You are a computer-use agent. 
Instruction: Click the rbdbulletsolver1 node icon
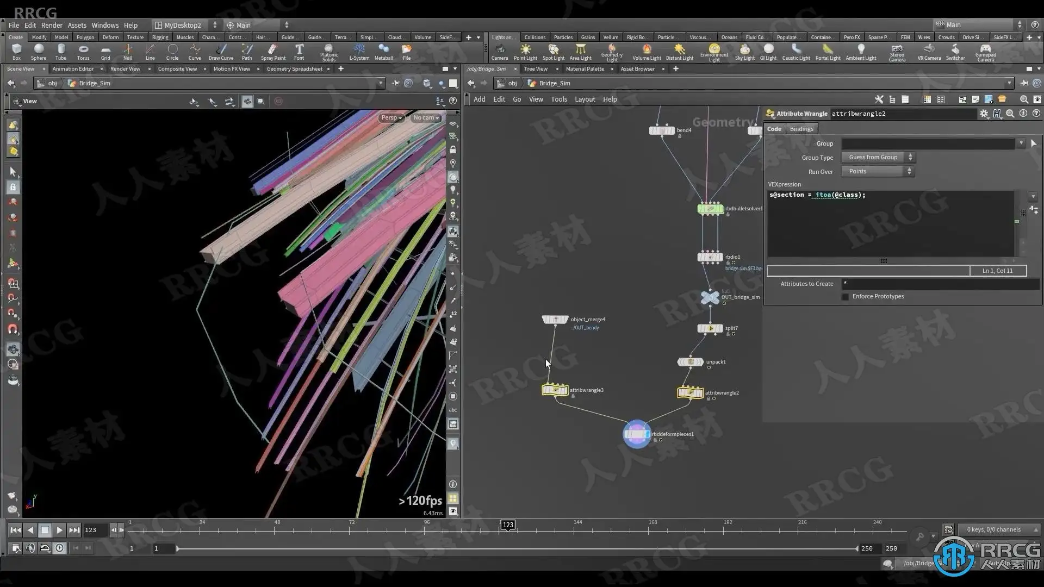[x=710, y=209]
